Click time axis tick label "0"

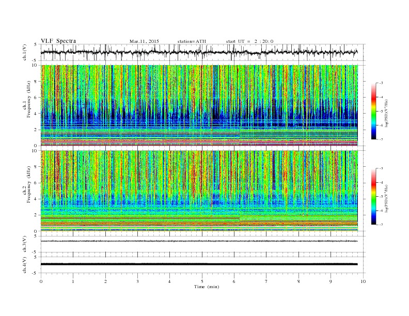click(x=41, y=281)
